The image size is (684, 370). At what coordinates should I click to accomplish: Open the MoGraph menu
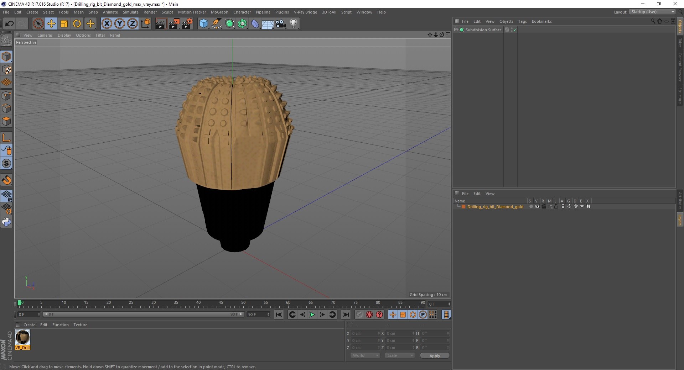[x=219, y=12]
